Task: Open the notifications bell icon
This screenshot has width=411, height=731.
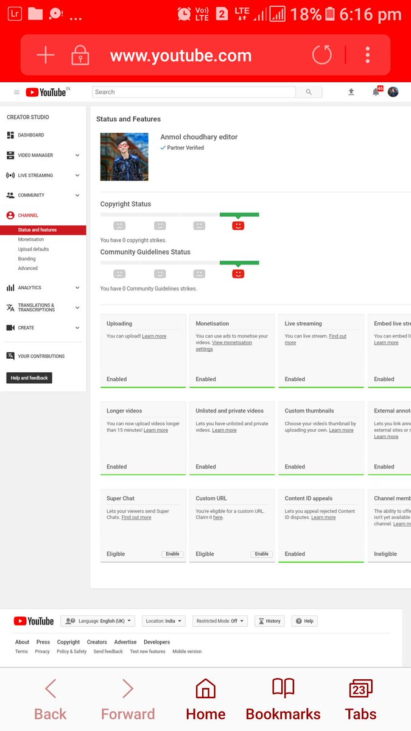Action: click(x=376, y=92)
